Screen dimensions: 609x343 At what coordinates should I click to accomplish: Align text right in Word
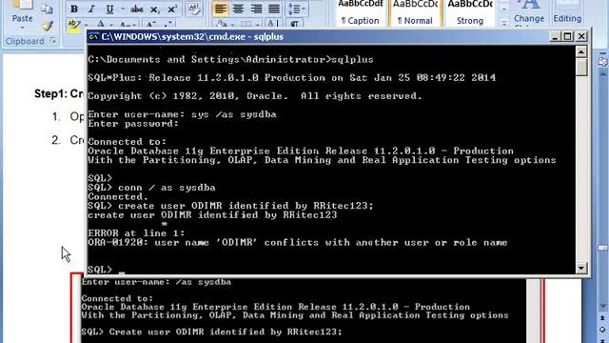tap(256, 9)
